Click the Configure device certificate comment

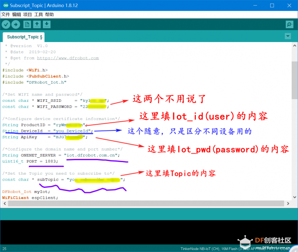coord(61,119)
